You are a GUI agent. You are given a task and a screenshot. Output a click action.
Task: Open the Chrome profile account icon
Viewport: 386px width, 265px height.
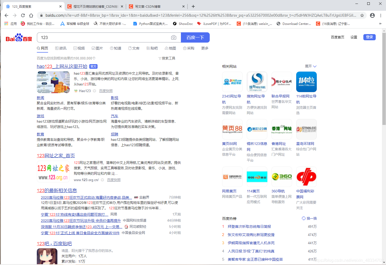pyautogui.click(x=372, y=15)
